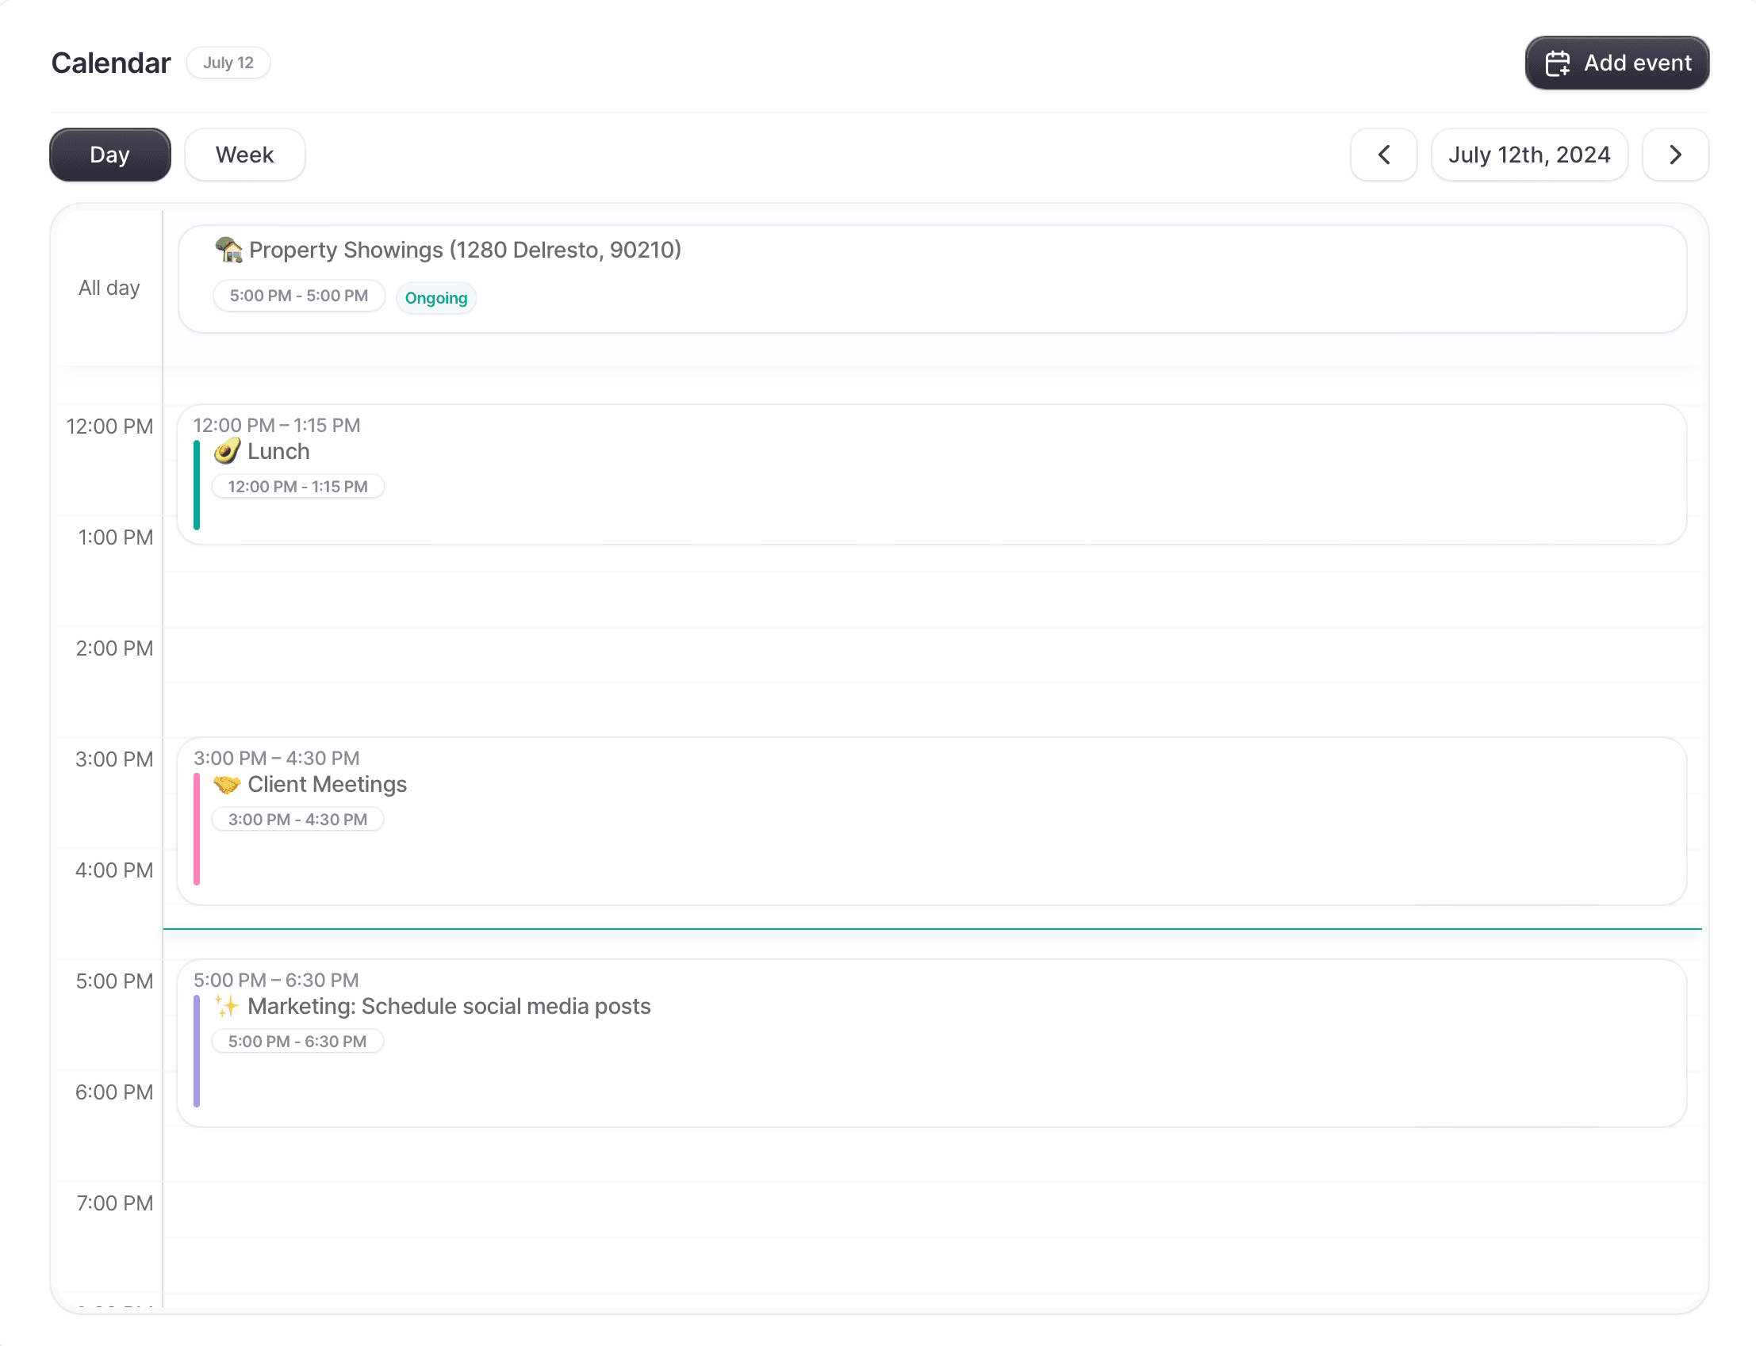The image size is (1756, 1346).
Task: Click the empty 2:00 PM time slot
Action: pyautogui.click(x=931, y=654)
